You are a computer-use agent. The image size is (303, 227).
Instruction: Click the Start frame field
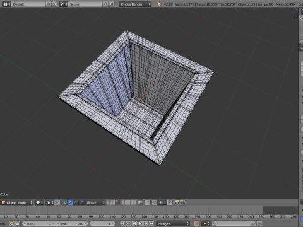(x=39, y=223)
